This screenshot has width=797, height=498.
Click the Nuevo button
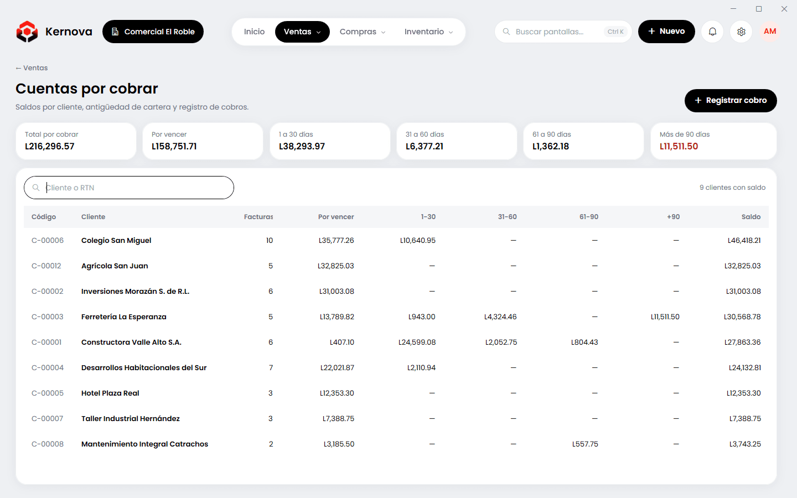pyautogui.click(x=666, y=32)
